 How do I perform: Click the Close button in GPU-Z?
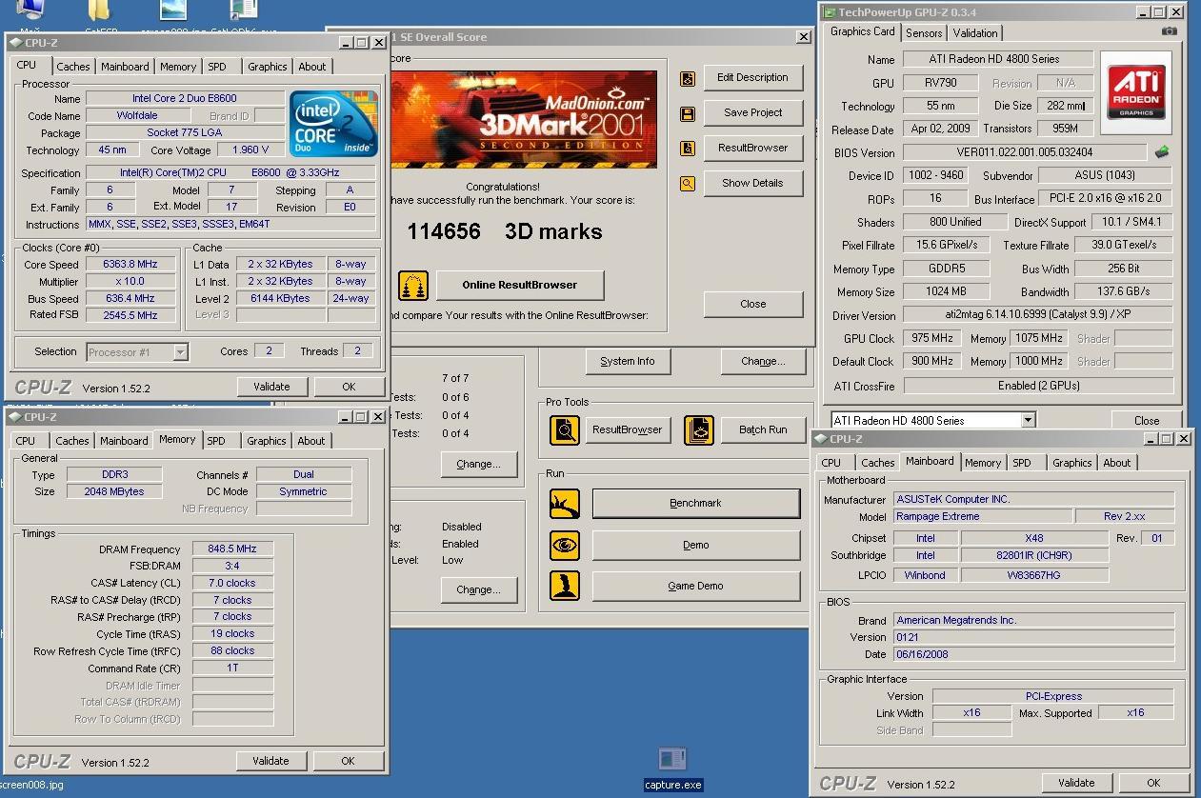pyautogui.click(x=1147, y=420)
